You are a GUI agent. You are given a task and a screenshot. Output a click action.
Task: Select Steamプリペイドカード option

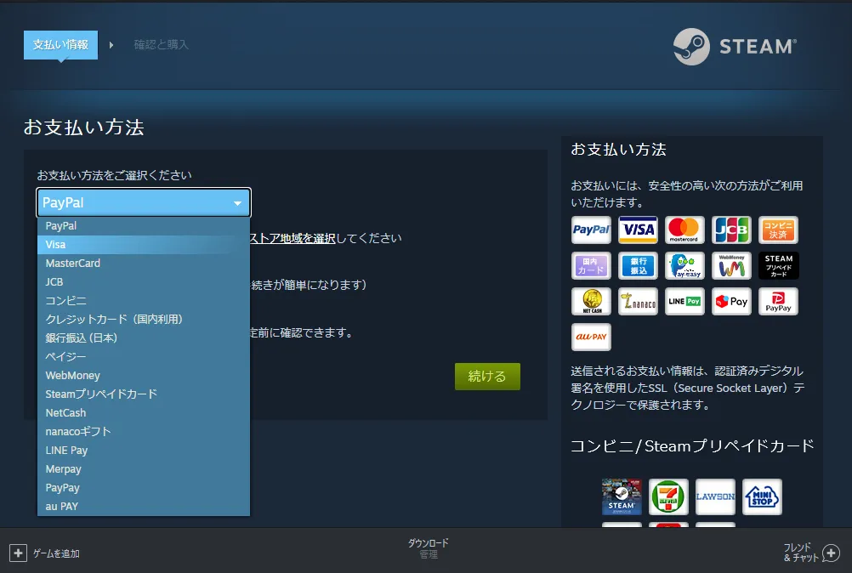click(x=144, y=394)
